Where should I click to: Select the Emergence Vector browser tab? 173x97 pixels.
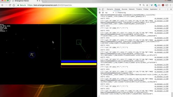[x=26, y=1]
